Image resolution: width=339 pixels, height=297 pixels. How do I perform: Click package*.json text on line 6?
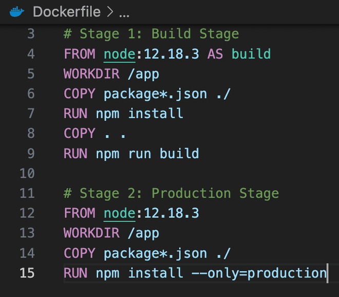point(155,94)
